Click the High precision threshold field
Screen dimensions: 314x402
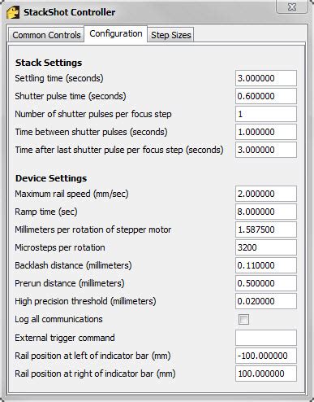click(266, 301)
